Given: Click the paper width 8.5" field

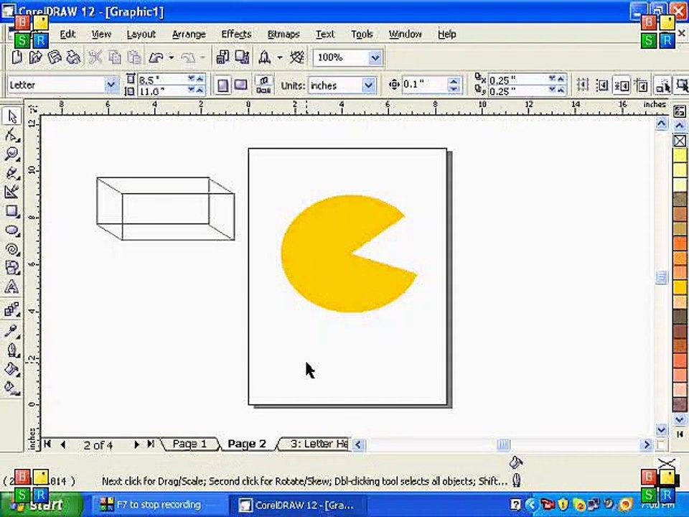Looking at the screenshot, I should [161, 80].
